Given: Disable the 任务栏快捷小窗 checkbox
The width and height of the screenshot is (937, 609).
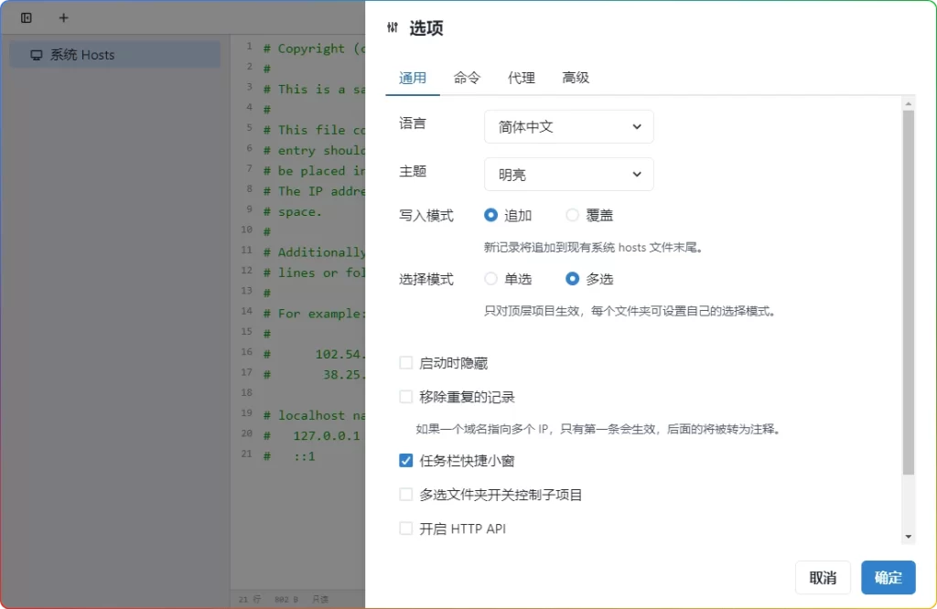Looking at the screenshot, I should [x=405, y=460].
